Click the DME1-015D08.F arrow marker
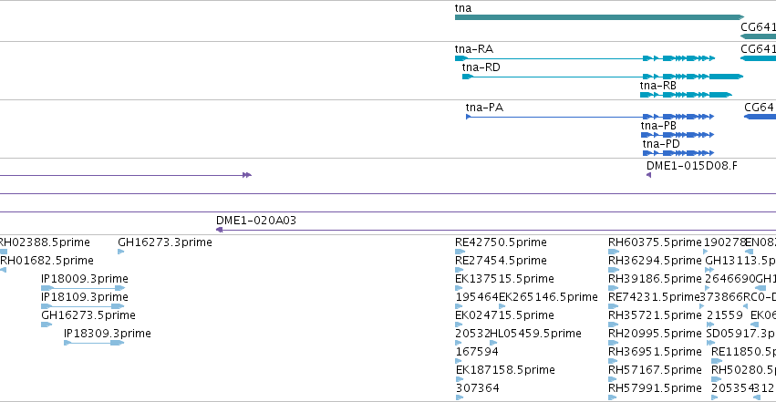Screen dimensions: 776x402 649,175
